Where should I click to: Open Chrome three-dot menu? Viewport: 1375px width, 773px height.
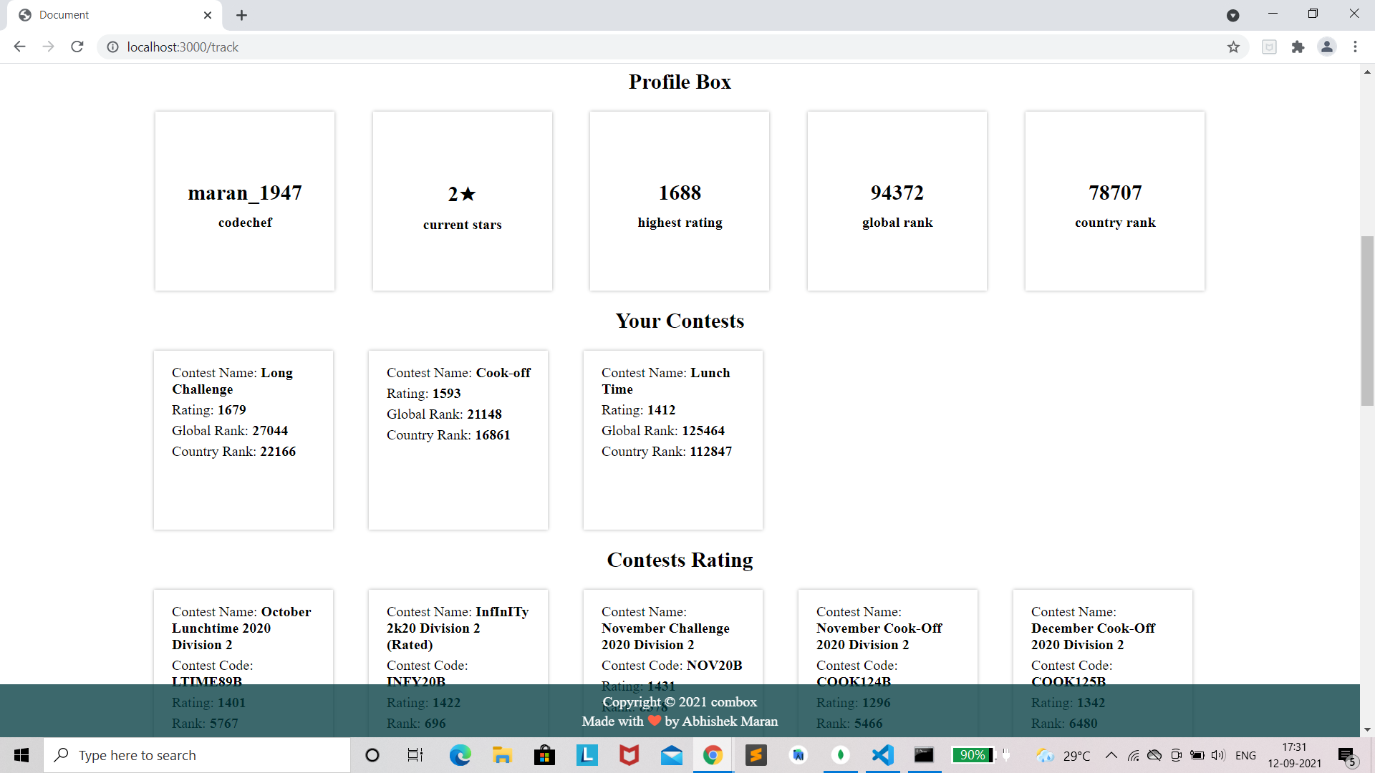pos(1355,47)
